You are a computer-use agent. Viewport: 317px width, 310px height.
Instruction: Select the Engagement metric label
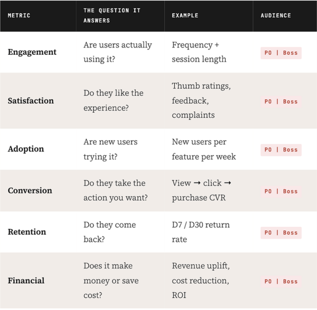[32, 52]
